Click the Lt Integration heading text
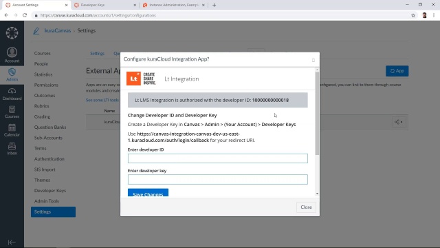This screenshot has width=440, height=248. pyautogui.click(x=181, y=79)
